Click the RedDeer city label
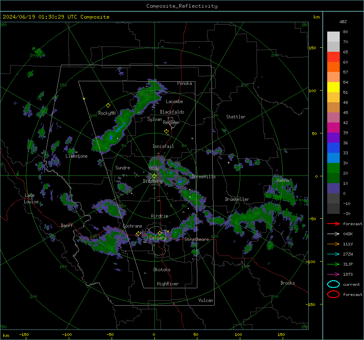This screenshot has width=364, height=340. click(171, 122)
